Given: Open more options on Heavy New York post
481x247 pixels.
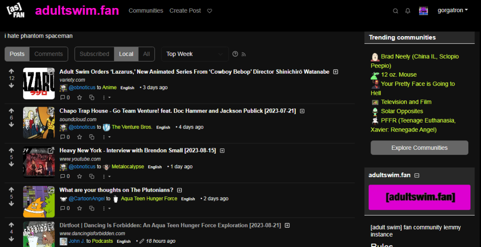Looking at the screenshot, I should [x=106, y=177].
